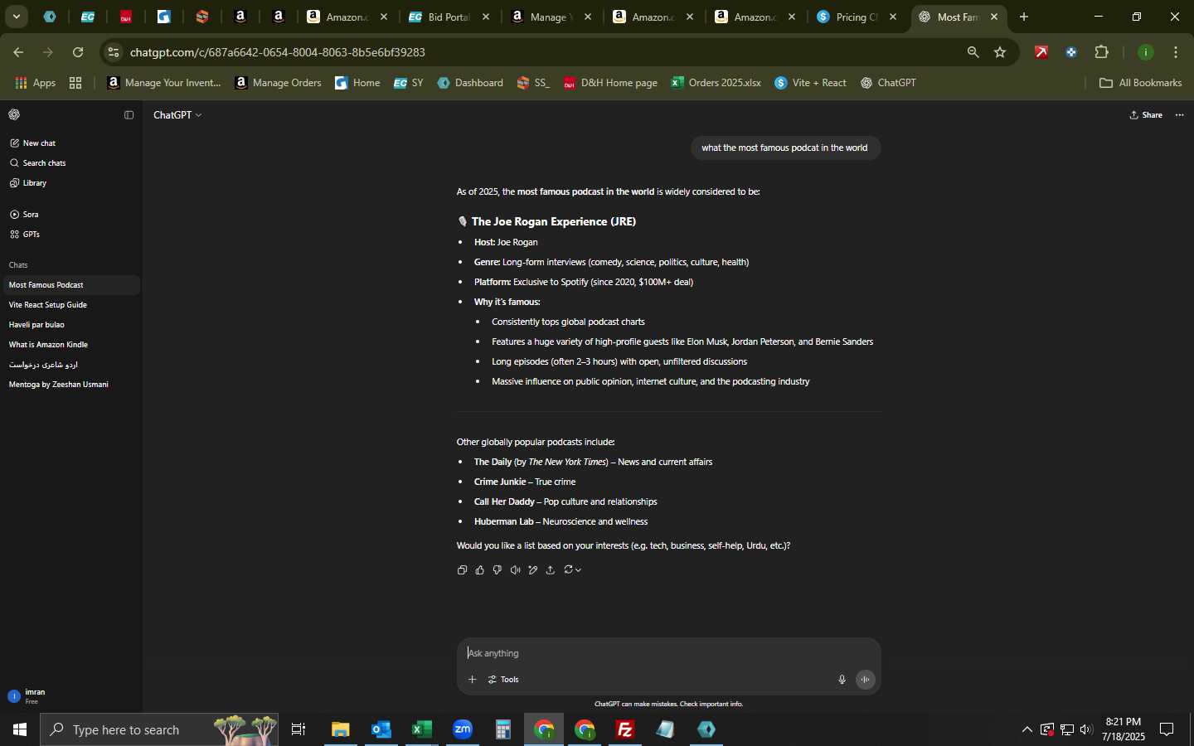
Task: Open GPTs from the sidebar
Action: (x=70, y=235)
